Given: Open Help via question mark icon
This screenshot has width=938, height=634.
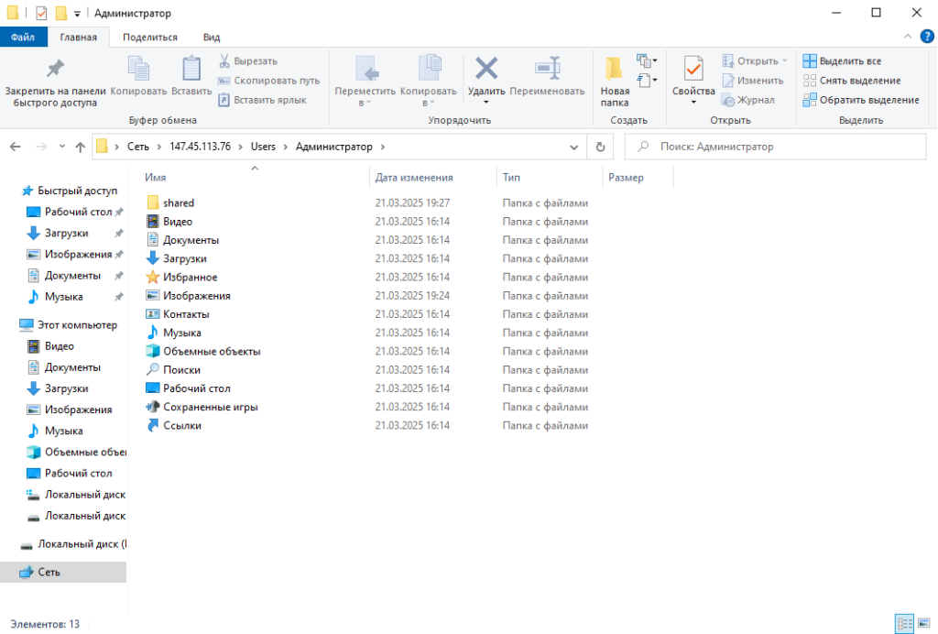Looking at the screenshot, I should 927,37.
